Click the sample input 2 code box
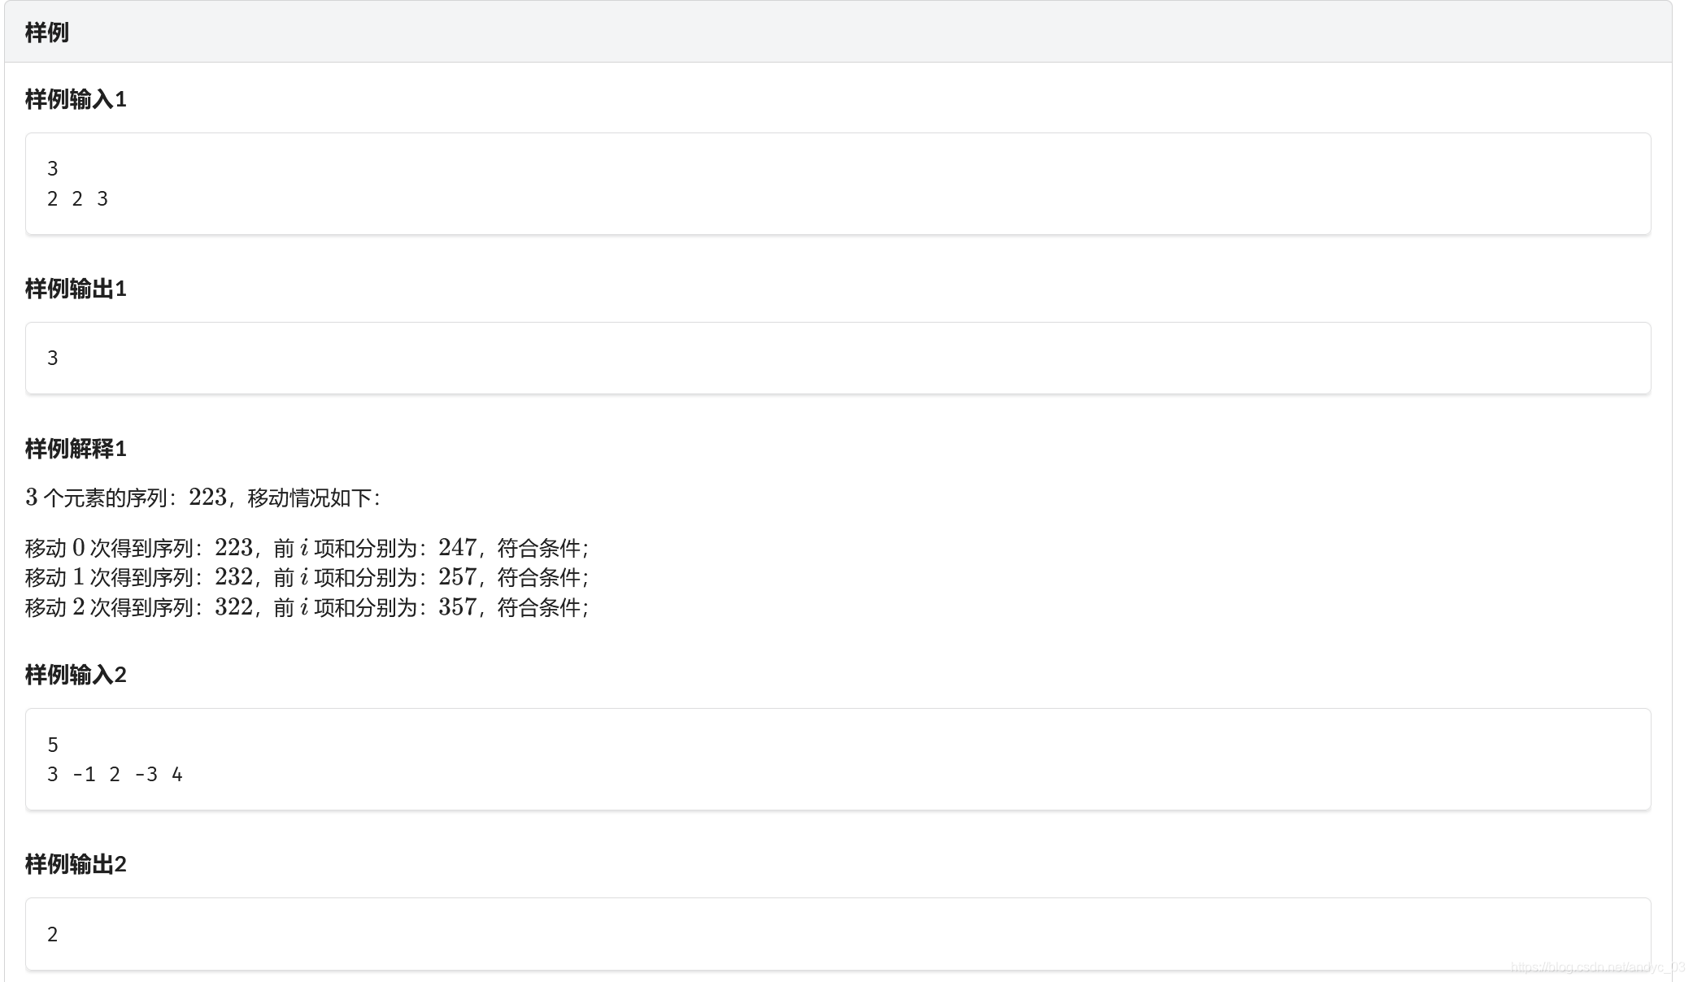 point(838,759)
